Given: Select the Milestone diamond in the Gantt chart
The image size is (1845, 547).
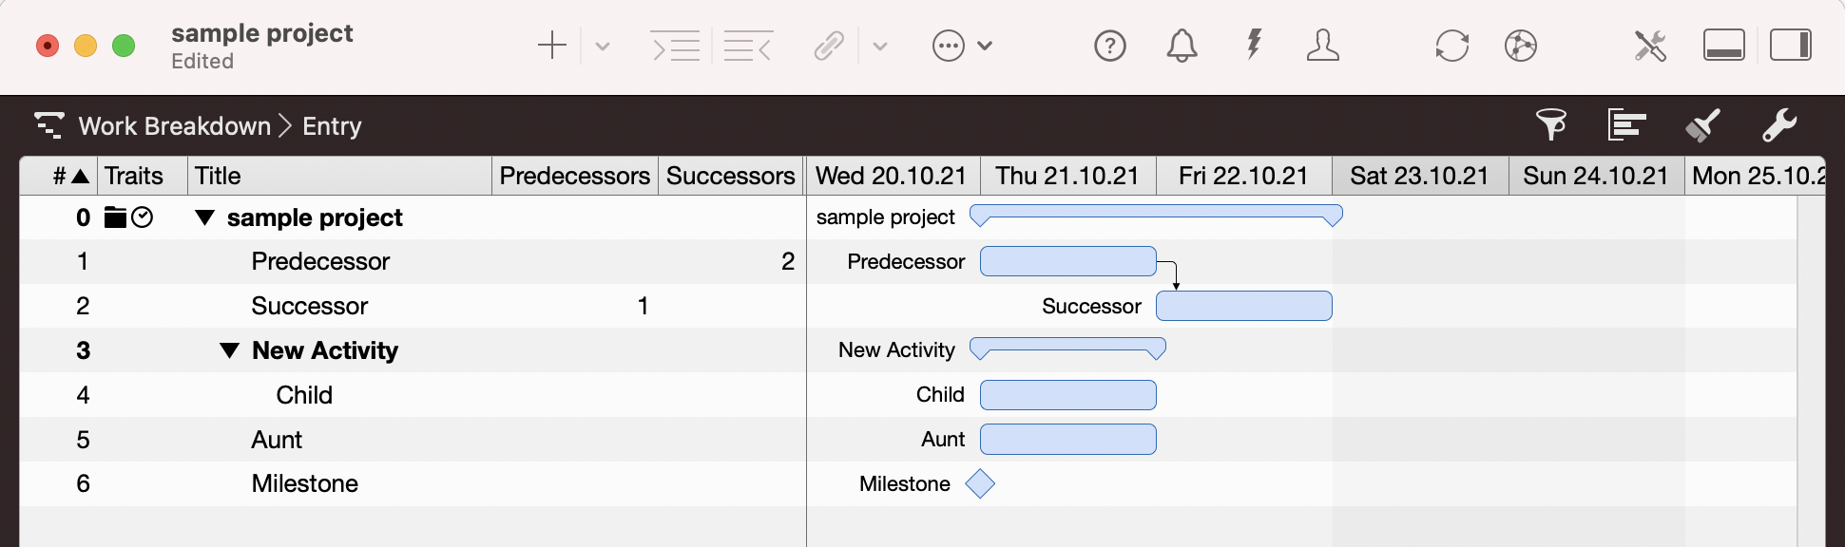Looking at the screenshot, I should (980, 484).
